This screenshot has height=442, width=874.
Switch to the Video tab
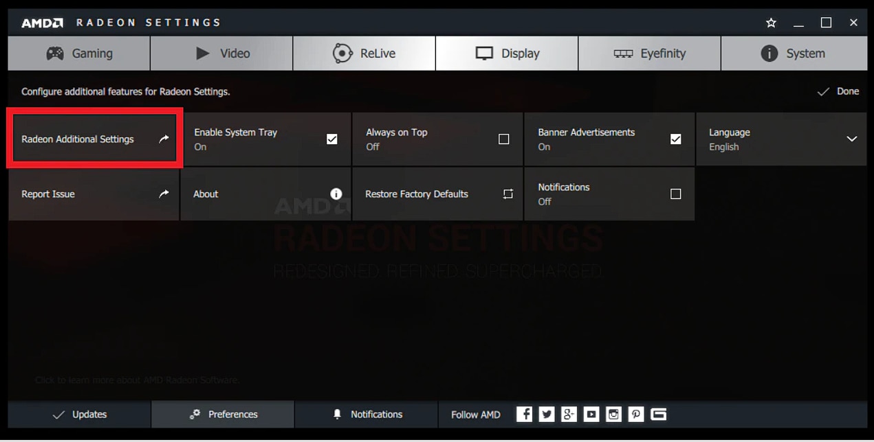tap(221, 54)
